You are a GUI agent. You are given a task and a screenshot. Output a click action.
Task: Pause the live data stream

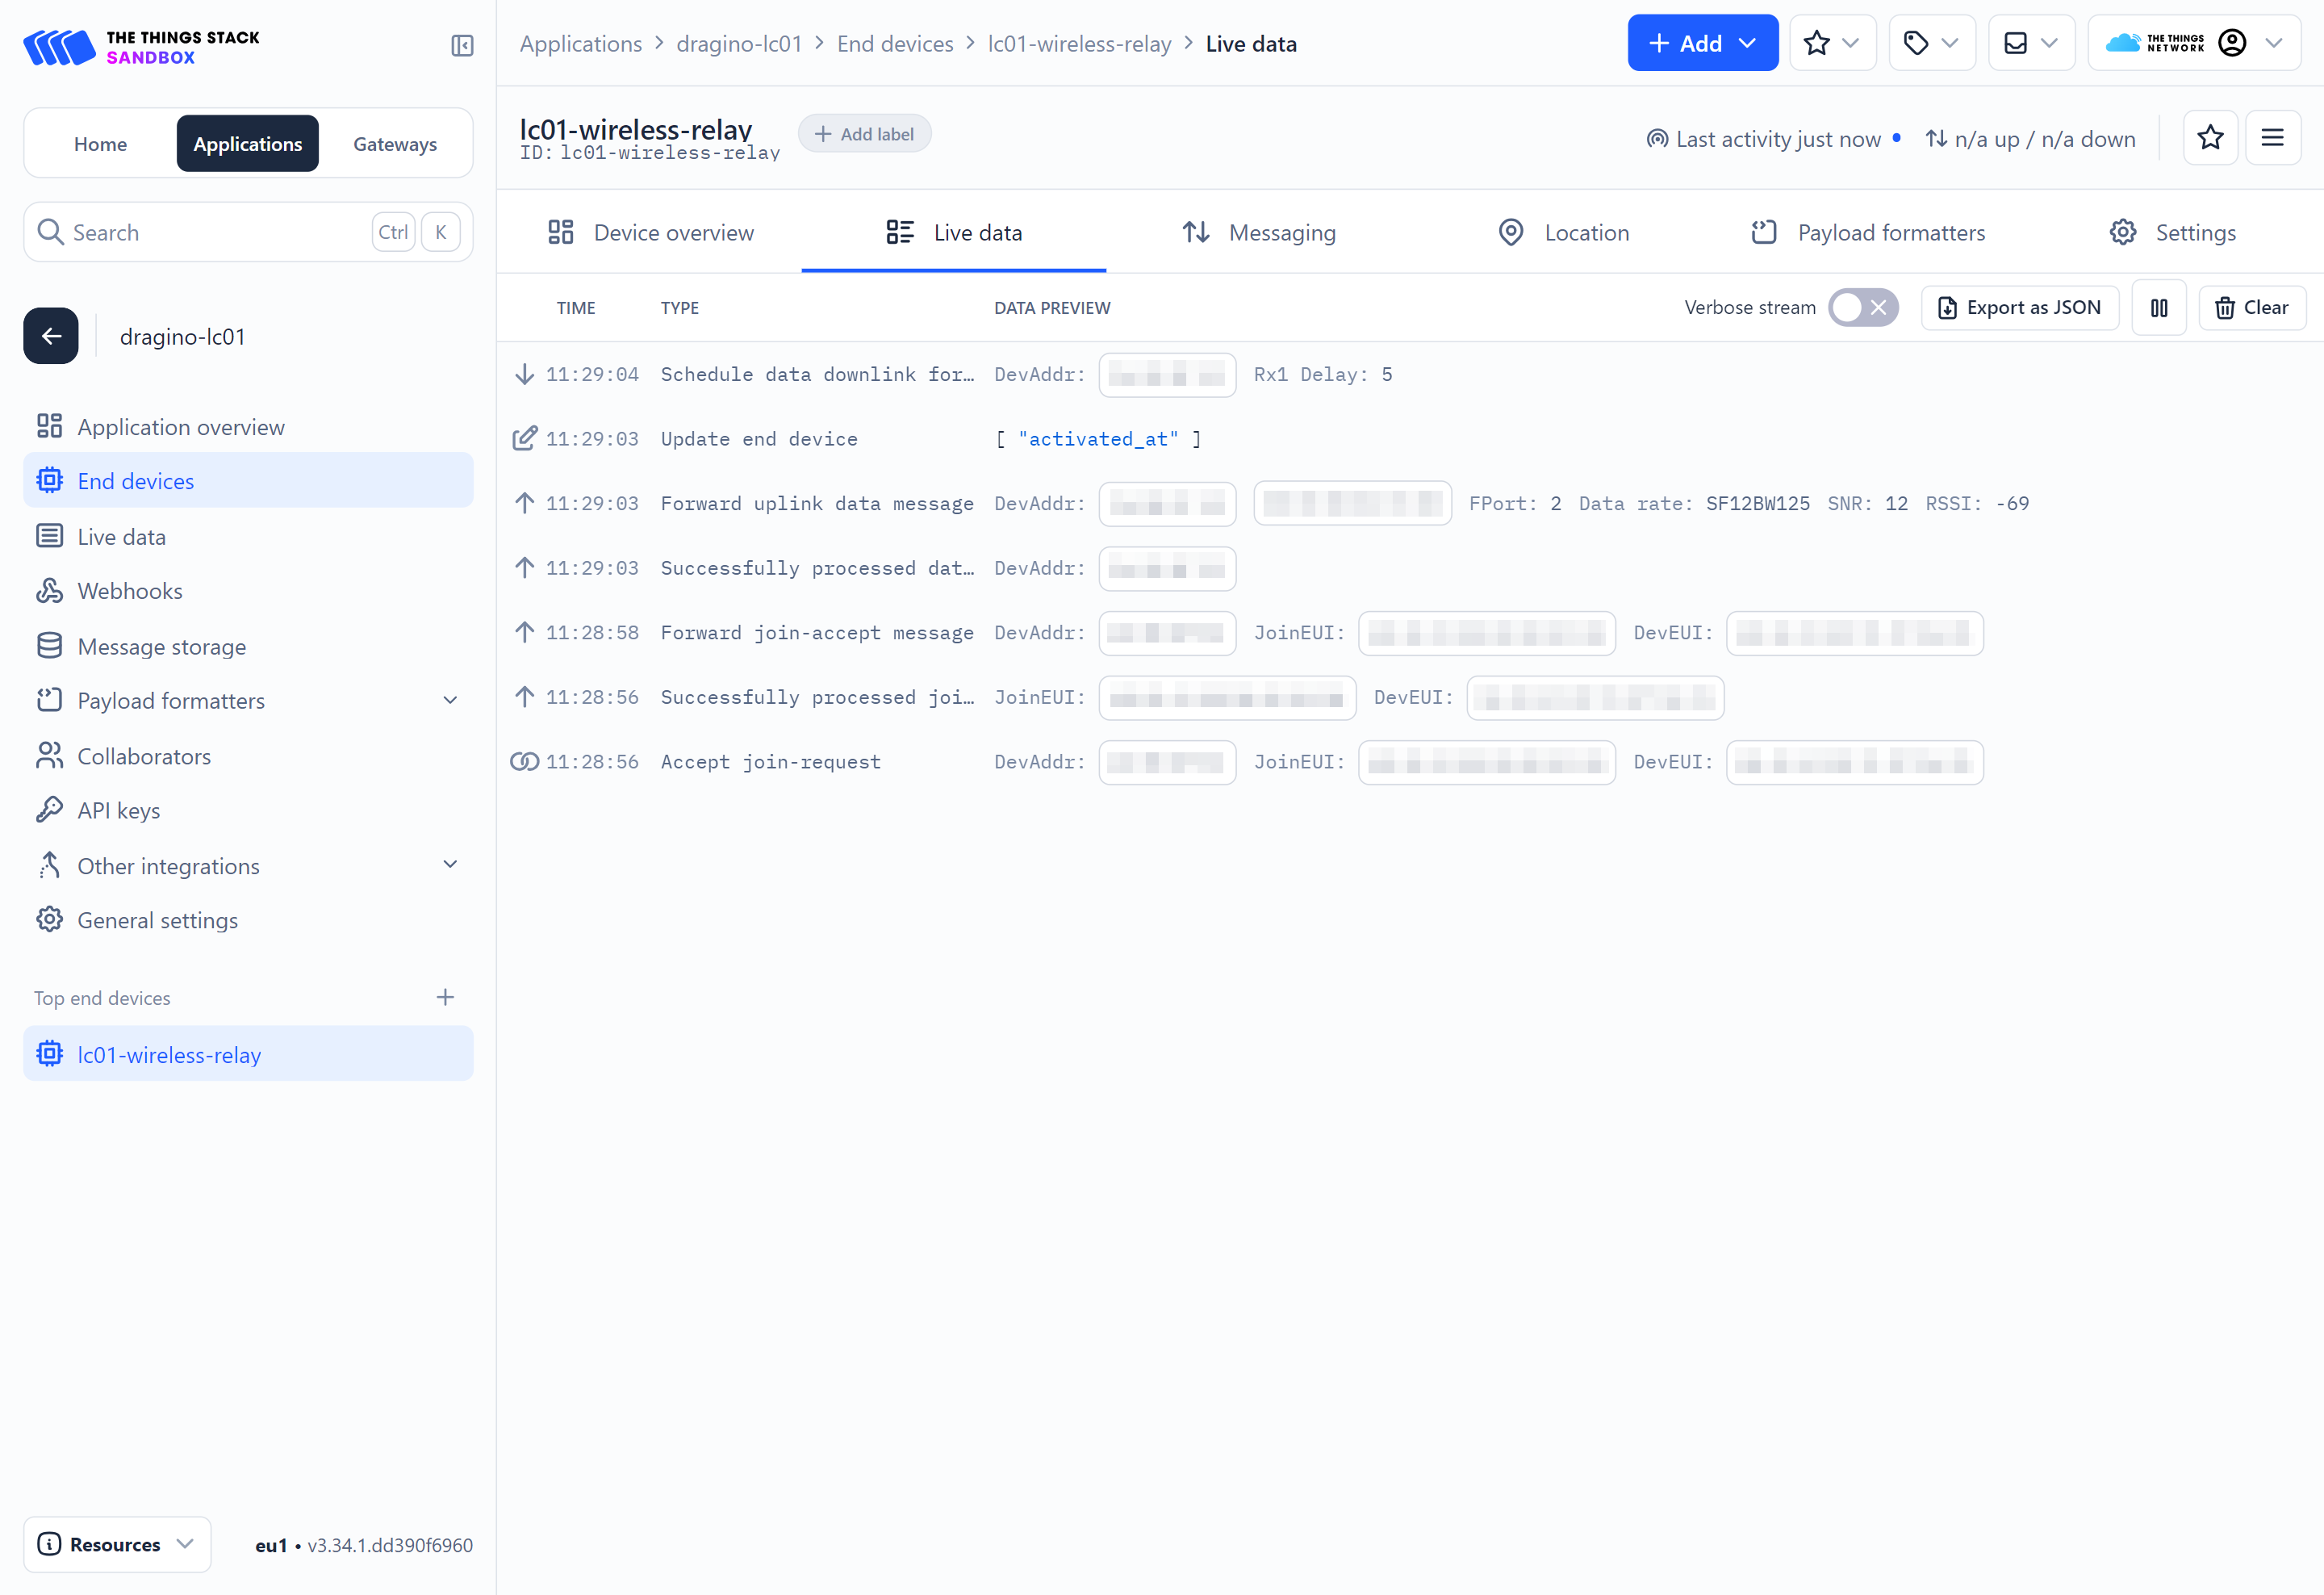[x=2158, y=307]
